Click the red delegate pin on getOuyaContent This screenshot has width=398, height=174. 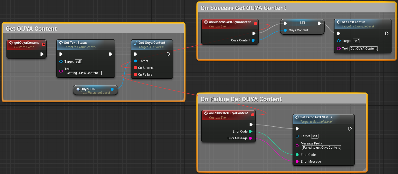point(44,44)
